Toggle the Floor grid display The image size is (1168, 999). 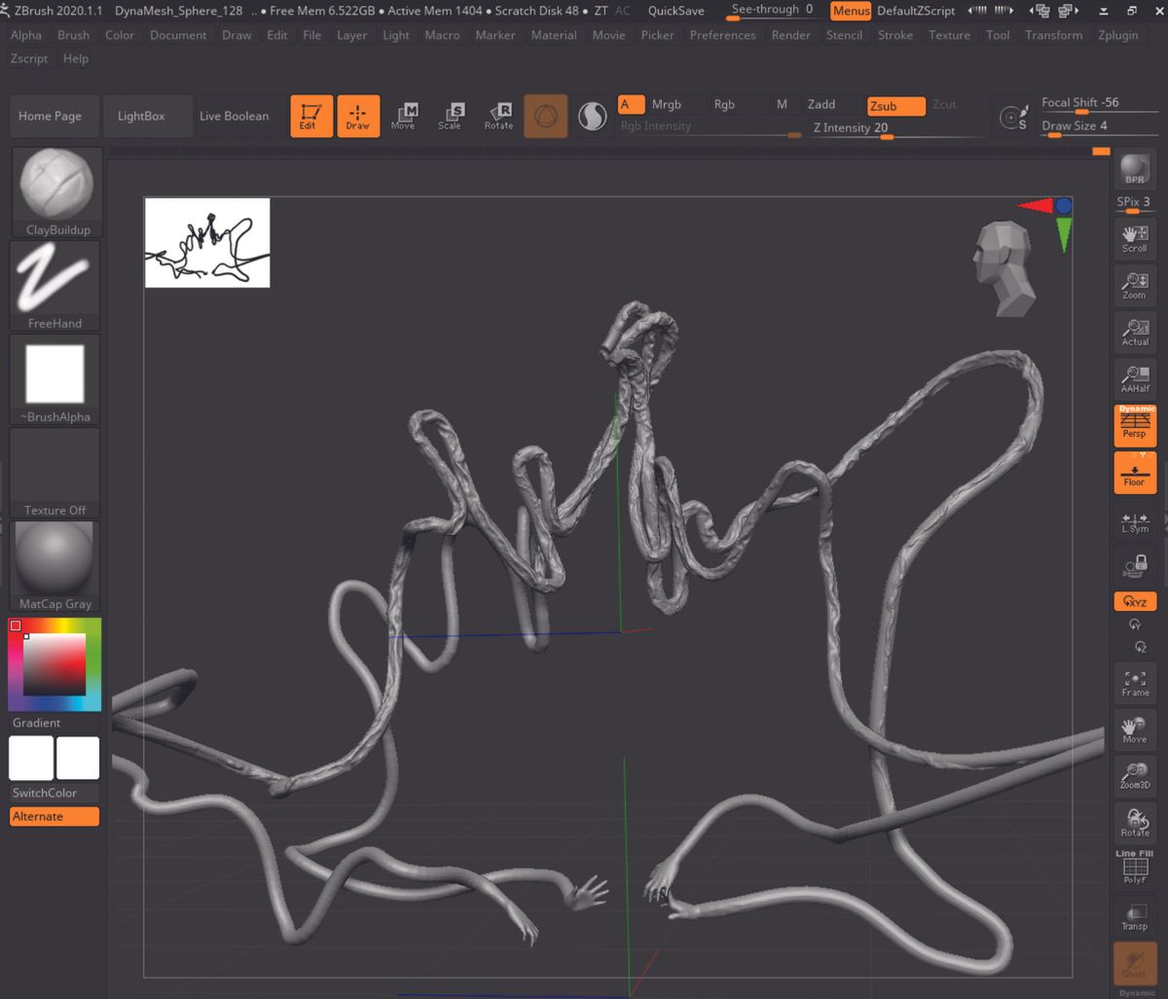pos(1133,472)
